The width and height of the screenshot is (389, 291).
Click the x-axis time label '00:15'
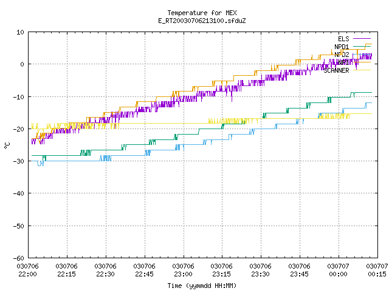click(x=377, y=274)
